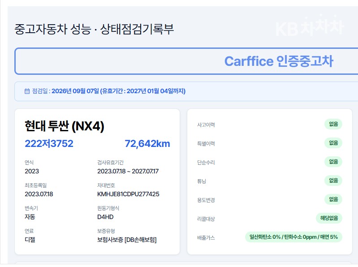
Task: Click the 배출가스 emission values badge
Action: point(293,237)
